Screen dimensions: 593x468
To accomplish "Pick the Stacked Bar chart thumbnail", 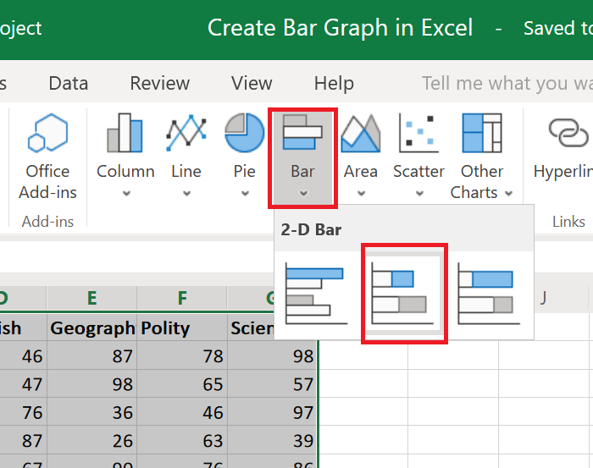I will [403, 293].
